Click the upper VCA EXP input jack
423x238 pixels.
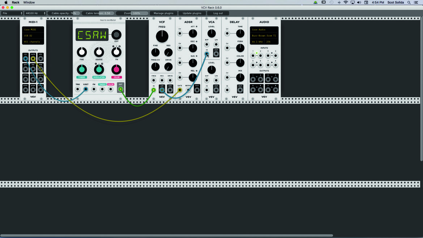pos(207,44)
